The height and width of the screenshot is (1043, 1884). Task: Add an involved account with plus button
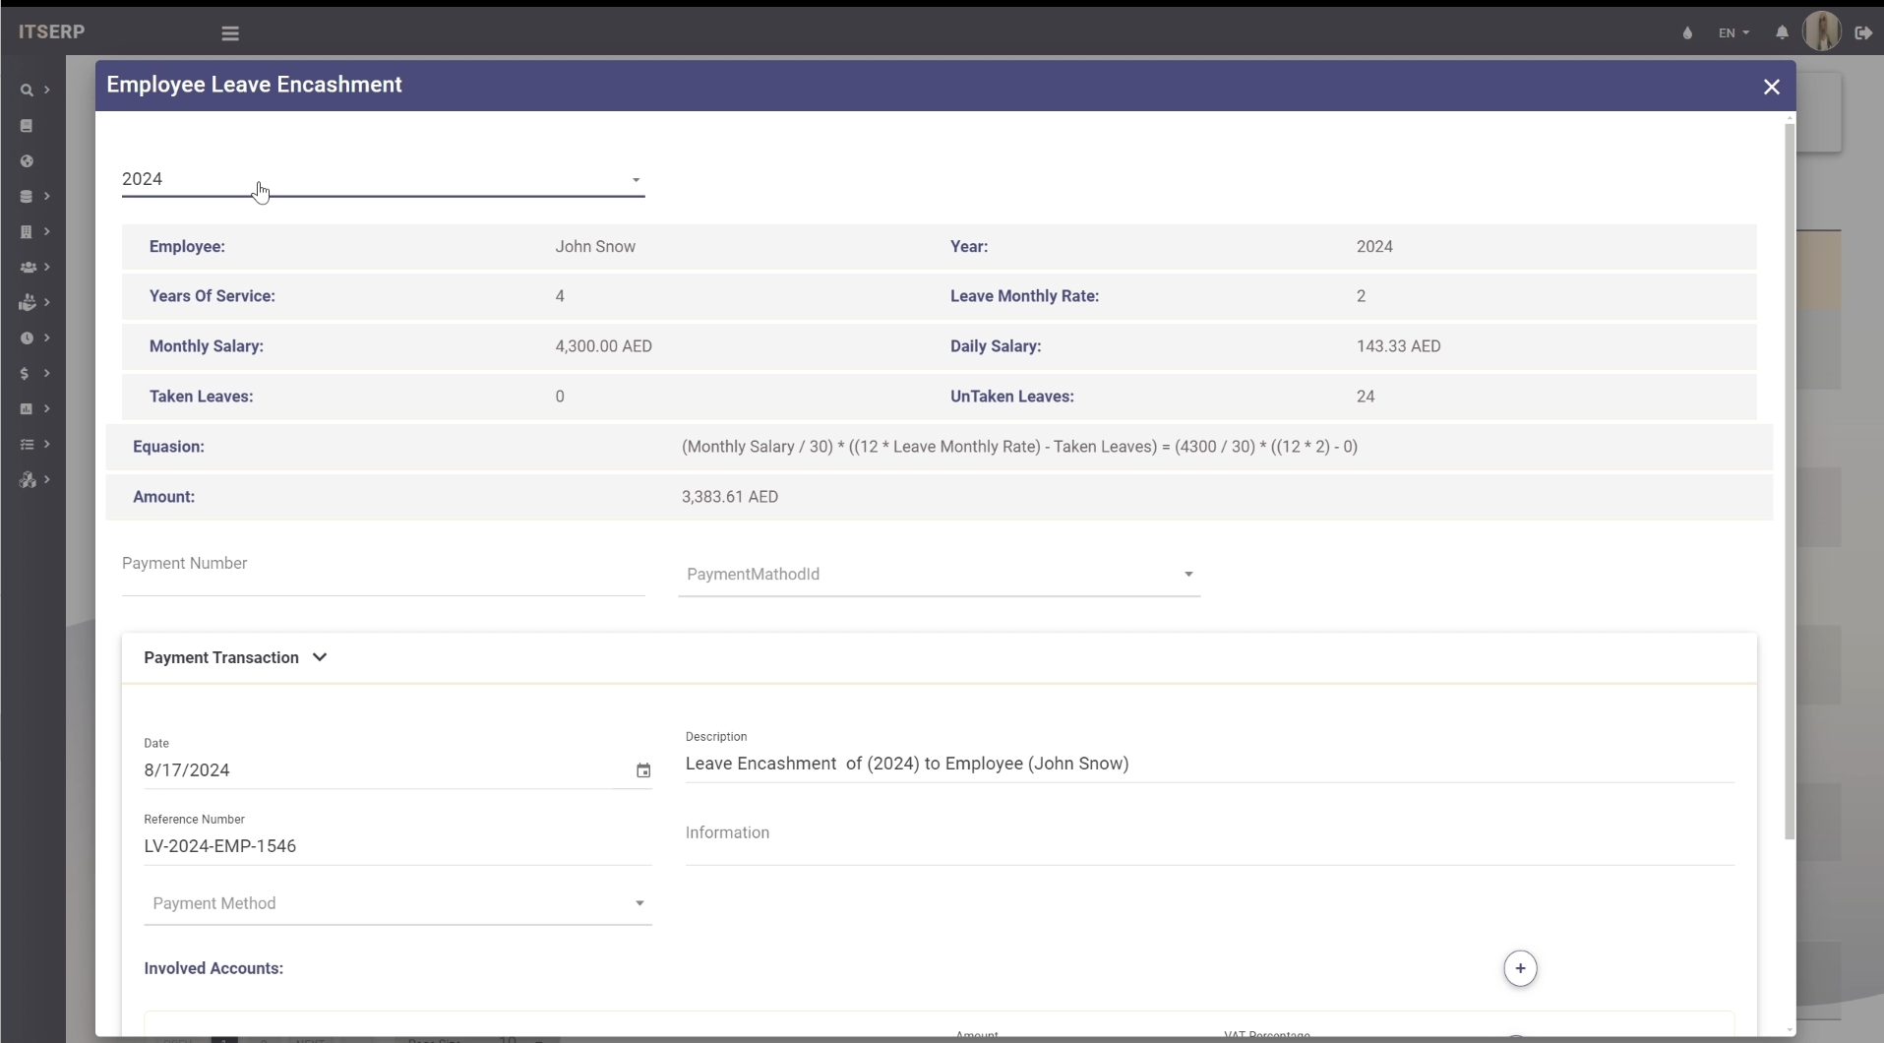(1520, 968)
